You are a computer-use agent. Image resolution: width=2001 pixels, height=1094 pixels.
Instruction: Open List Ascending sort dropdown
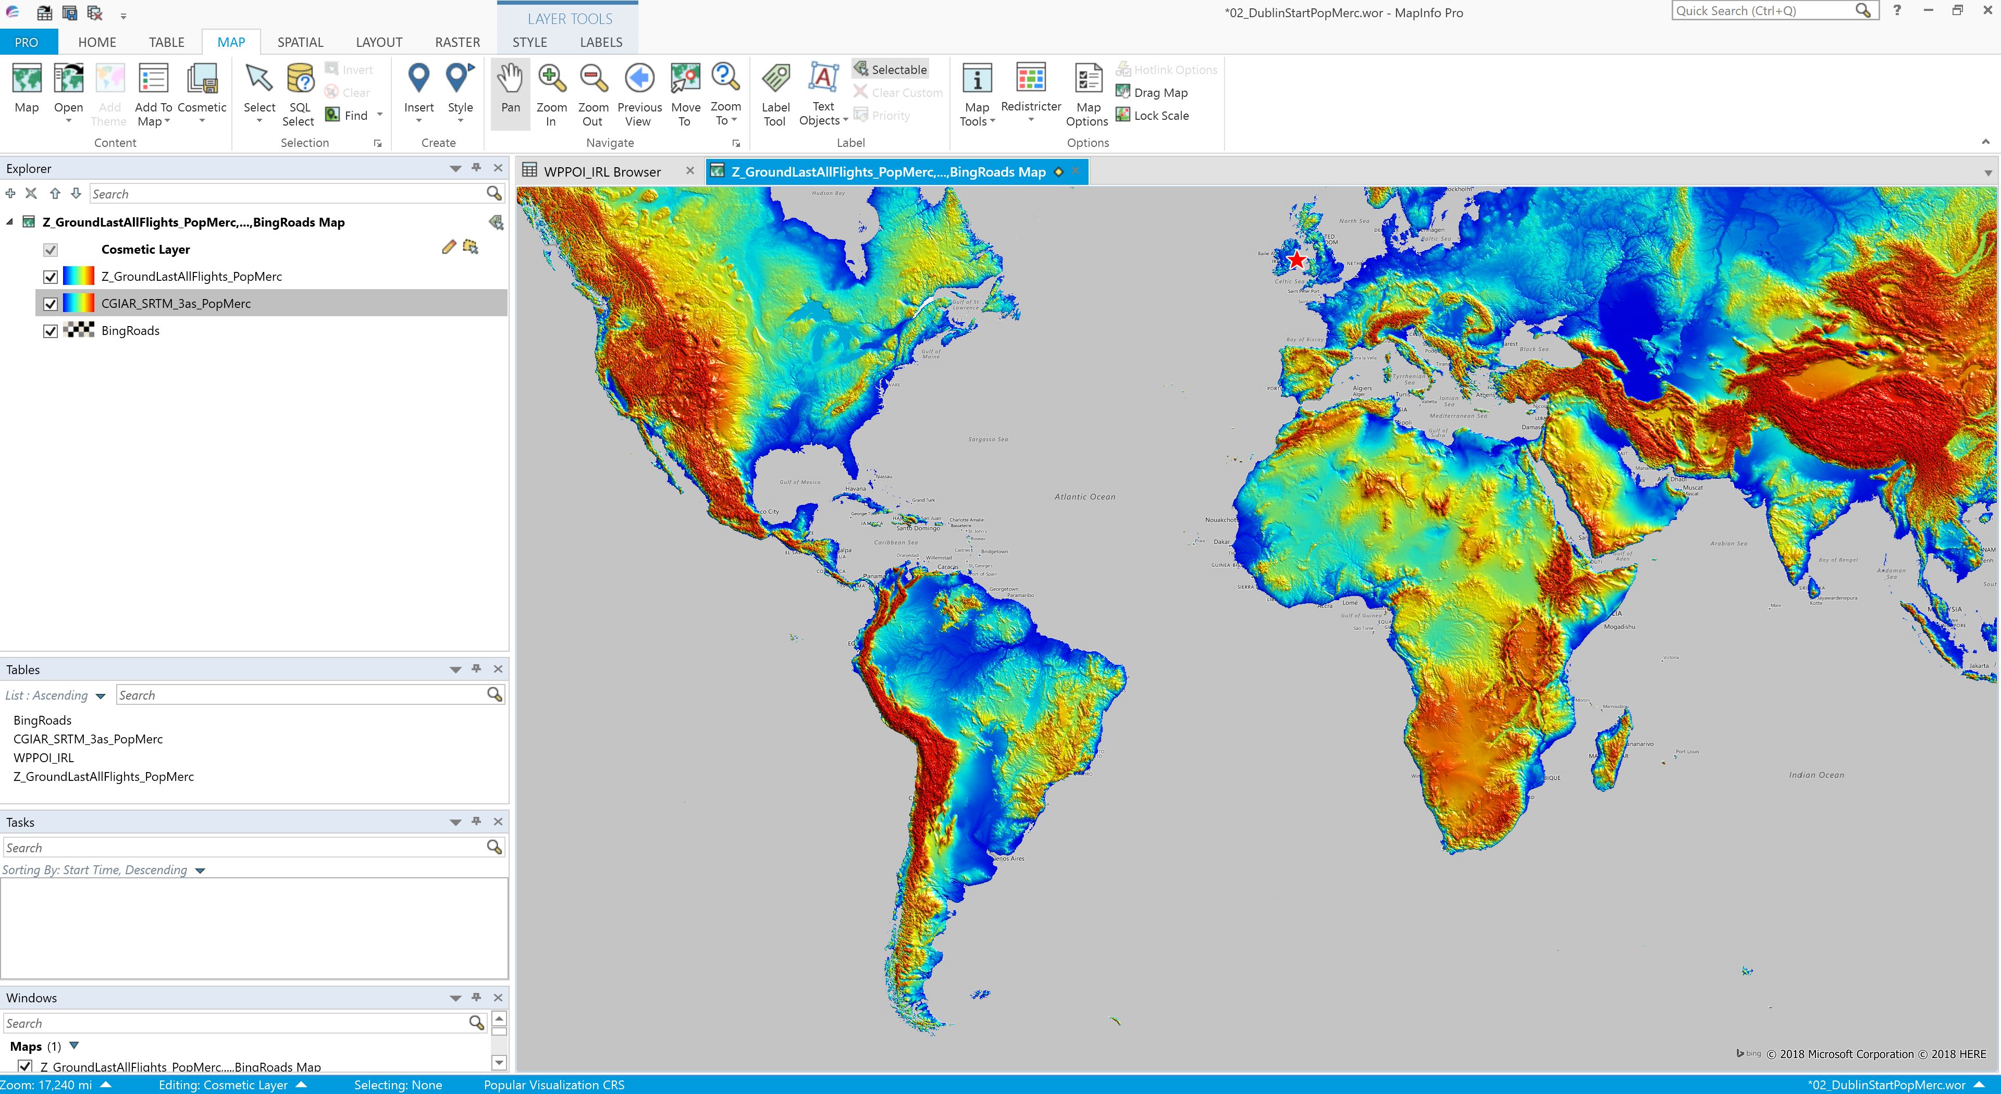click(100, 695)
